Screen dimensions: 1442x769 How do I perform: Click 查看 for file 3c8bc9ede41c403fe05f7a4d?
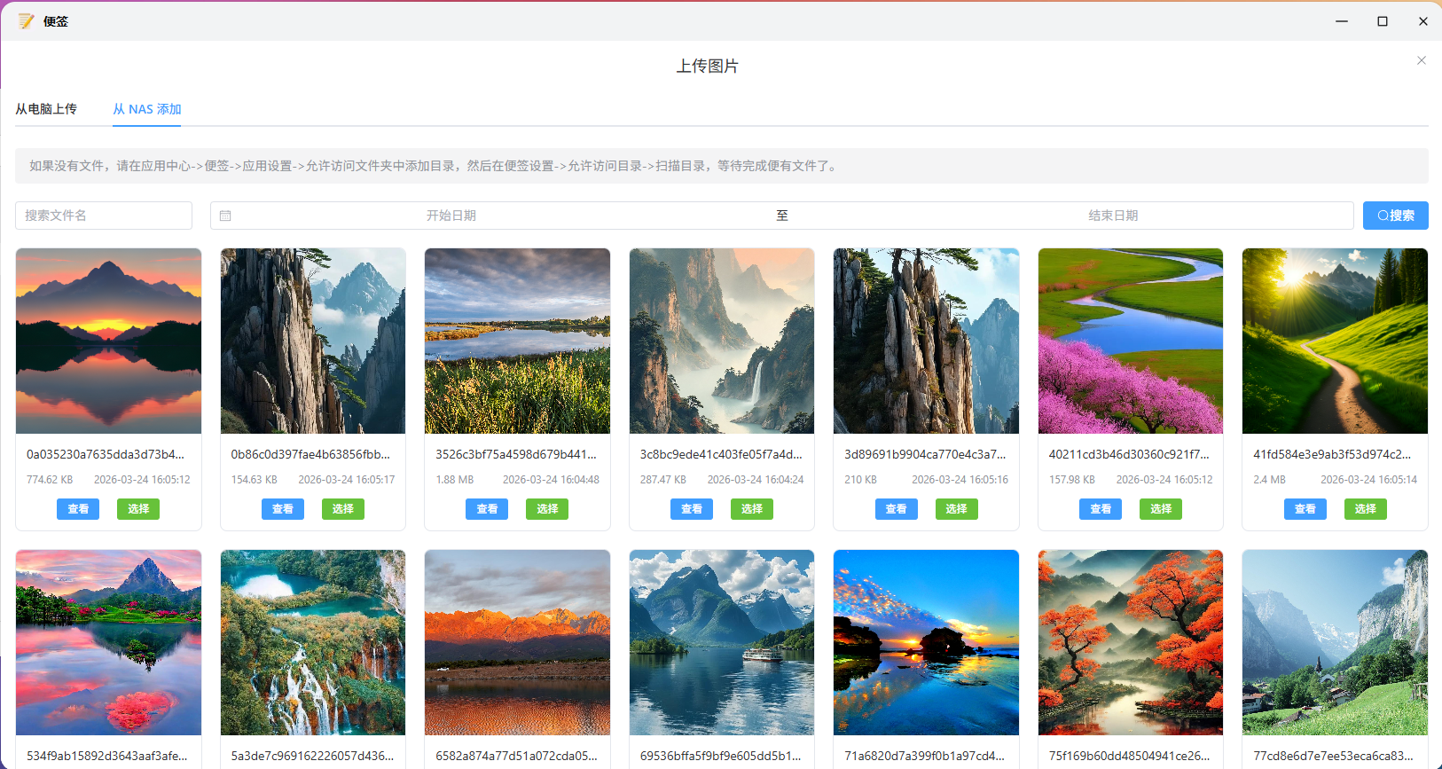pyautogui.click(x=692, y=509)
